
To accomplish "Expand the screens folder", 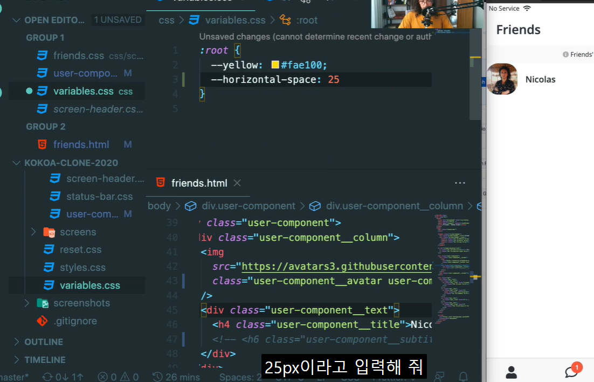I will pos(33,232).
